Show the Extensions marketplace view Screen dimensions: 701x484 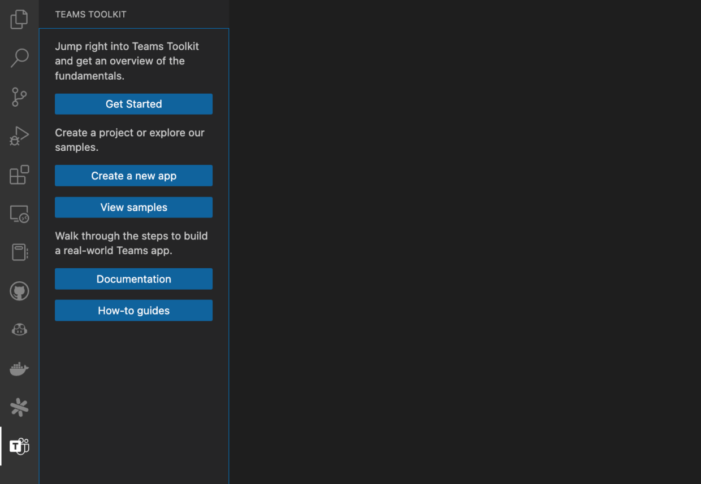(19, 175)
